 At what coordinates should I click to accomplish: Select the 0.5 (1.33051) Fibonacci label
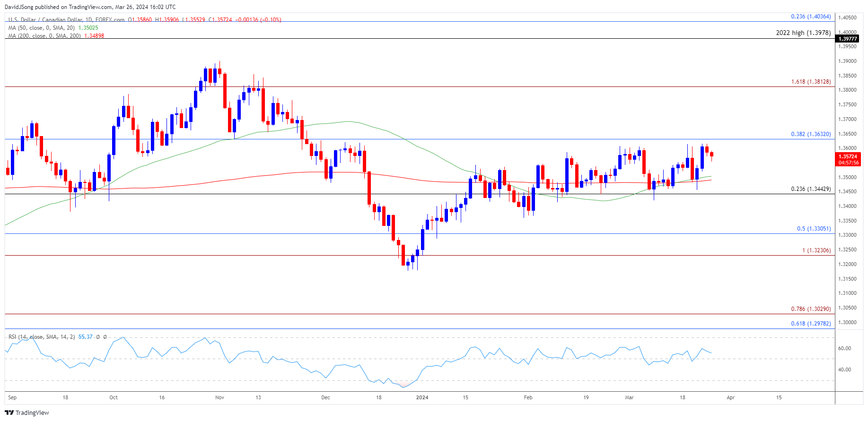[x=814, y=229]
